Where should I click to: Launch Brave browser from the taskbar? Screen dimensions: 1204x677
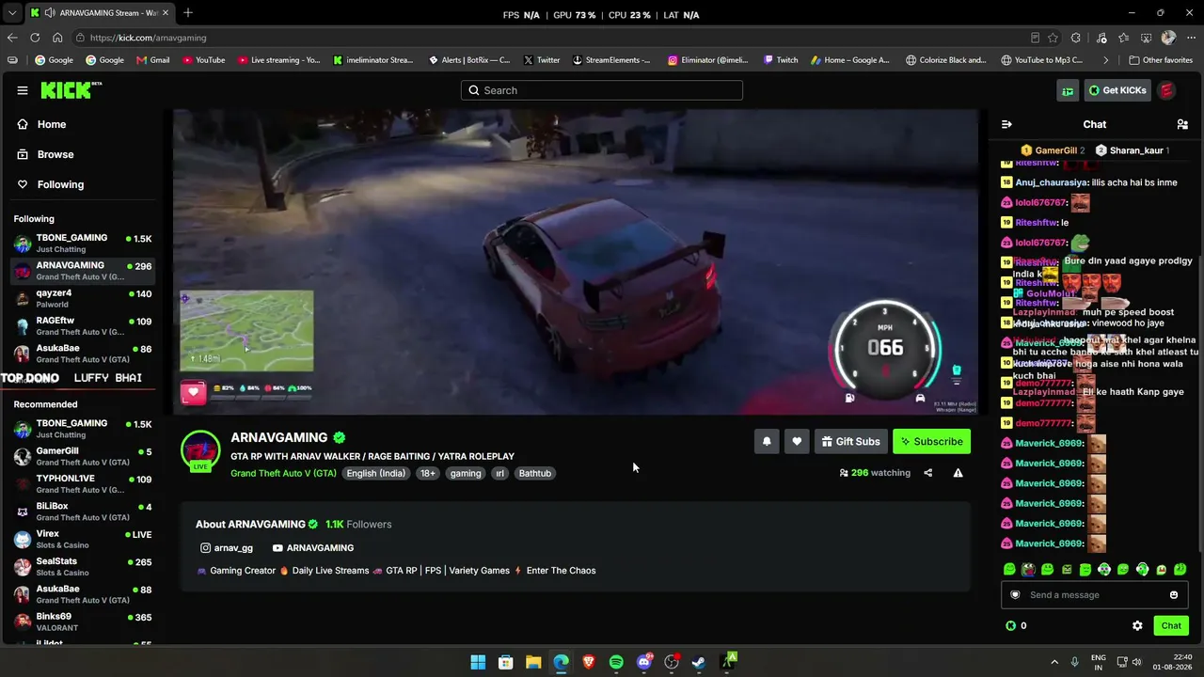589,662
